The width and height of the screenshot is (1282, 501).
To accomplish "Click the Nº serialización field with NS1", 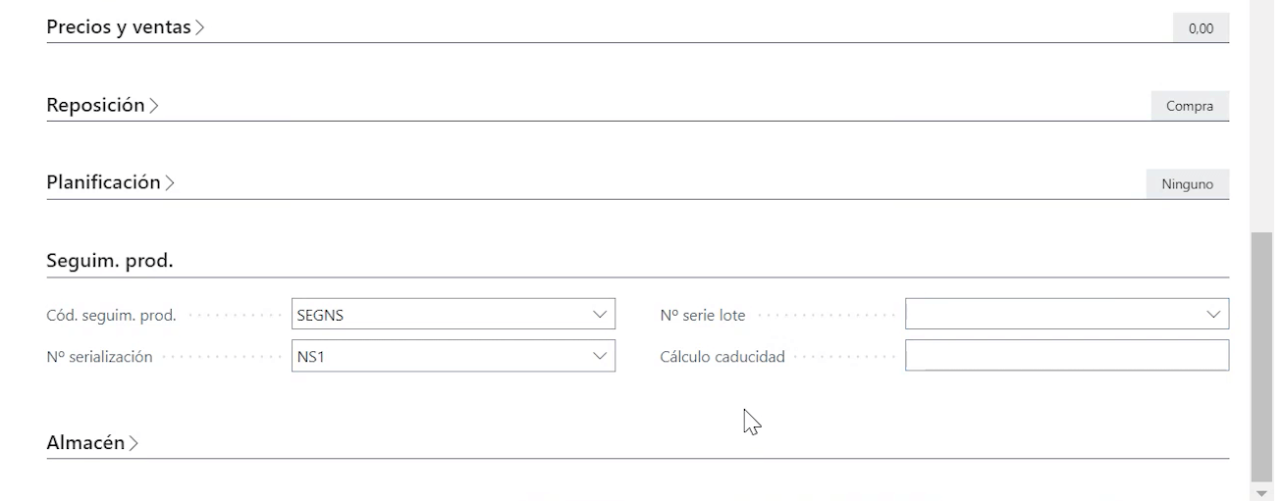I will 442,357.
